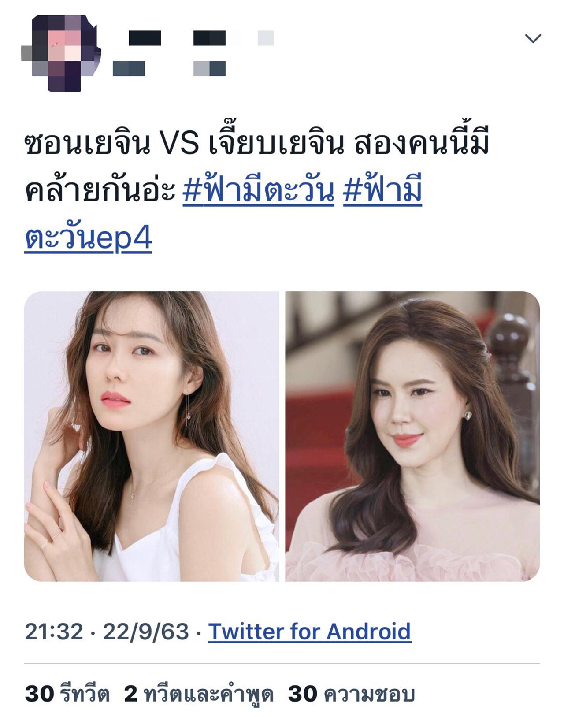This screenshot has height=717, width=564.
Task: Click the 21:32 timestamp of the tweet
Action: [54, 632]
